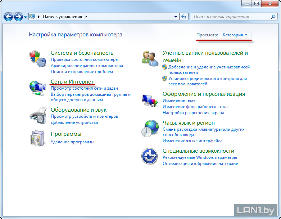The width and height of the screenshot is (281, 219).
Task: Open 'Поиск и исправление проблем' link
Action: click(82, 72)
